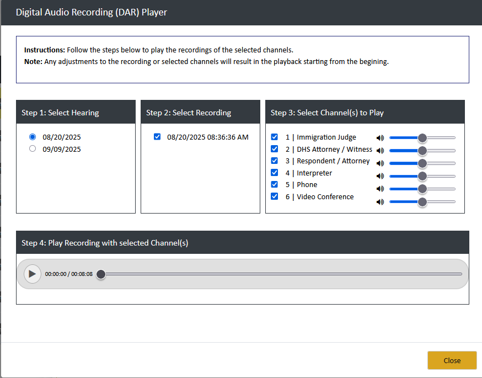Adjust the Video Conference volume slider
Viewport: 482px width, 378px height.
pyautogui.click(x=422, y=202)
